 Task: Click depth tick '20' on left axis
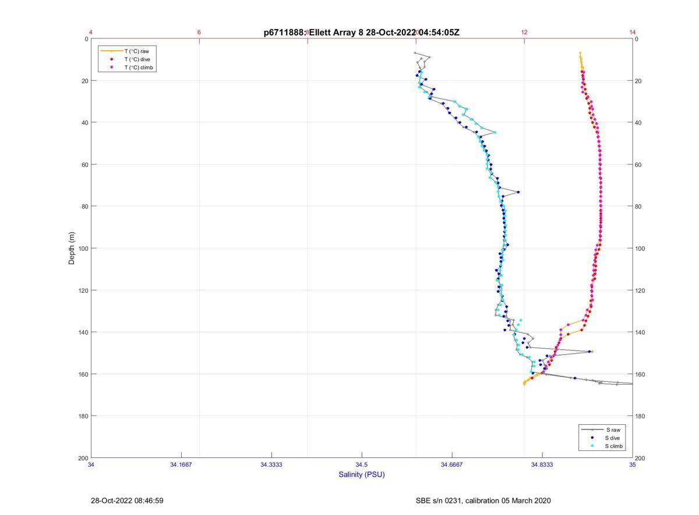84,81
